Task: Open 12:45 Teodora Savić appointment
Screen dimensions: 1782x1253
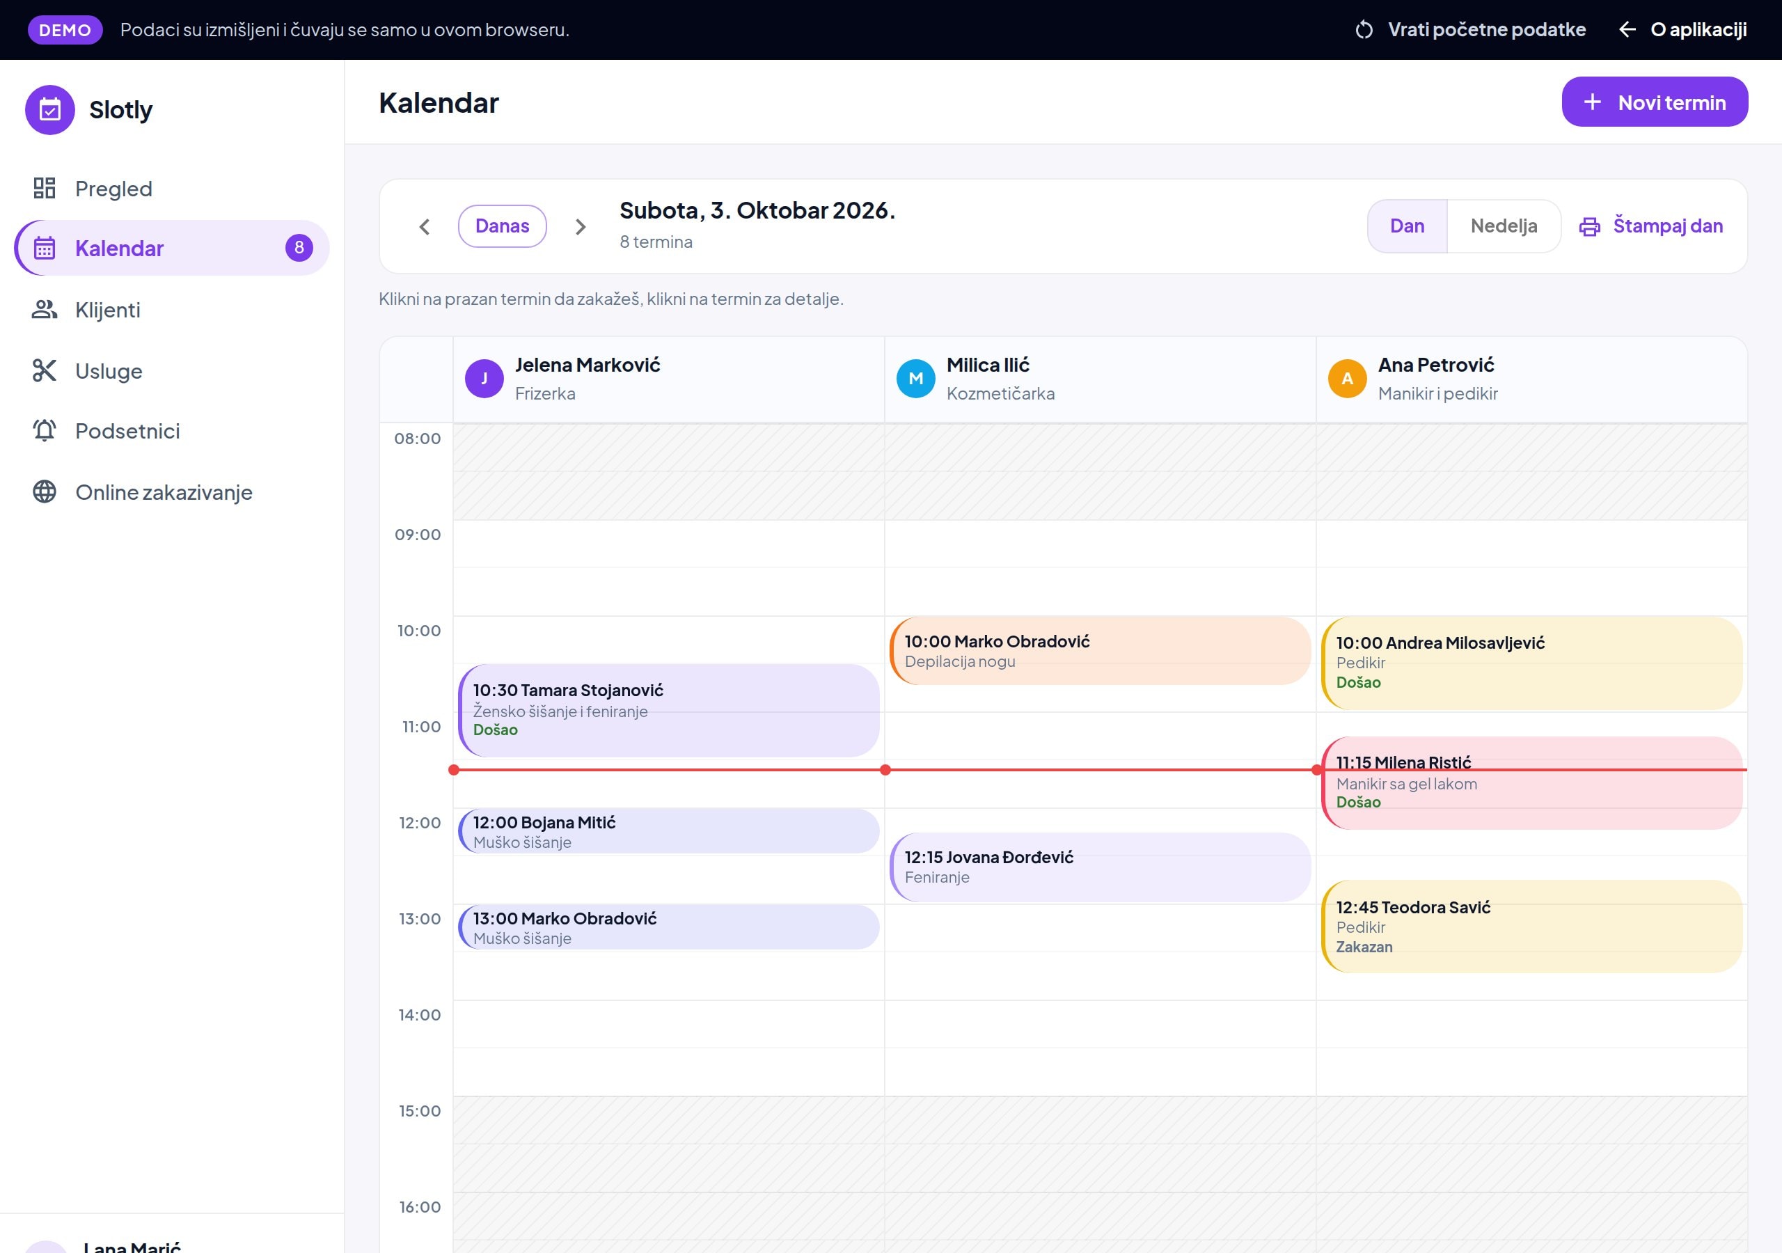Action: 1532,926
